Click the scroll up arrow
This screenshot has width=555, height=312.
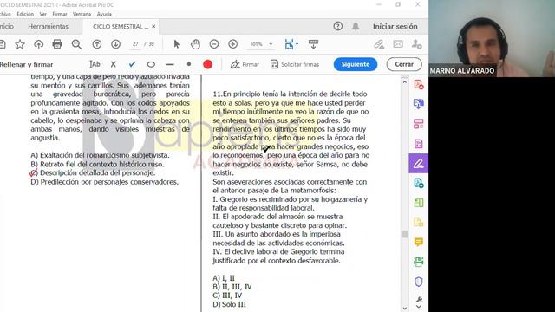pos(405,82)
